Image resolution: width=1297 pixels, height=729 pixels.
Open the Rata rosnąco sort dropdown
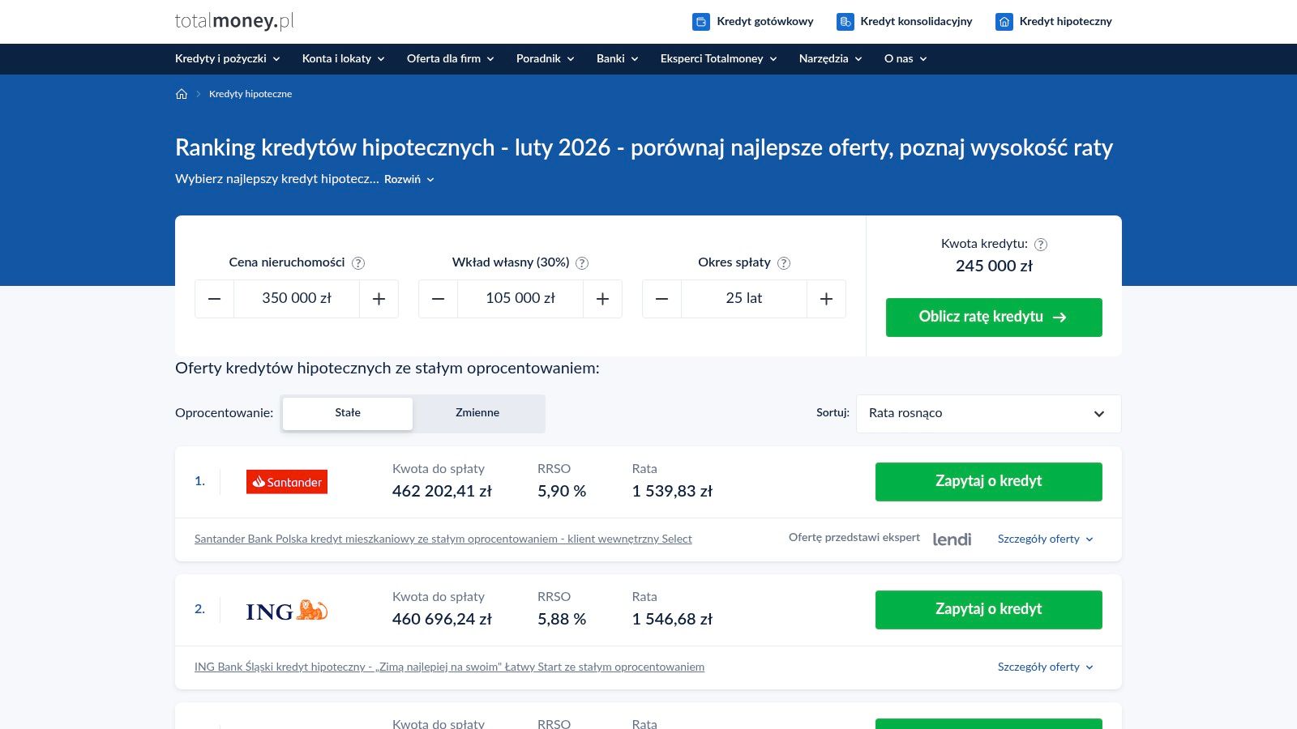click(989, 414)
